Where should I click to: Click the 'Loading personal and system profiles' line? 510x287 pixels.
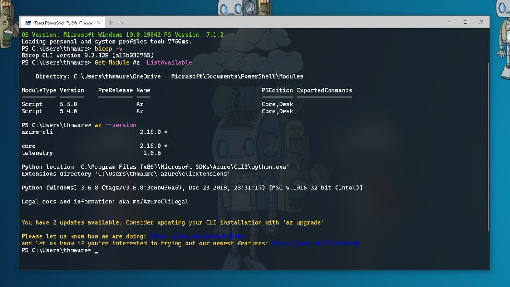click(x=107, y=42)
